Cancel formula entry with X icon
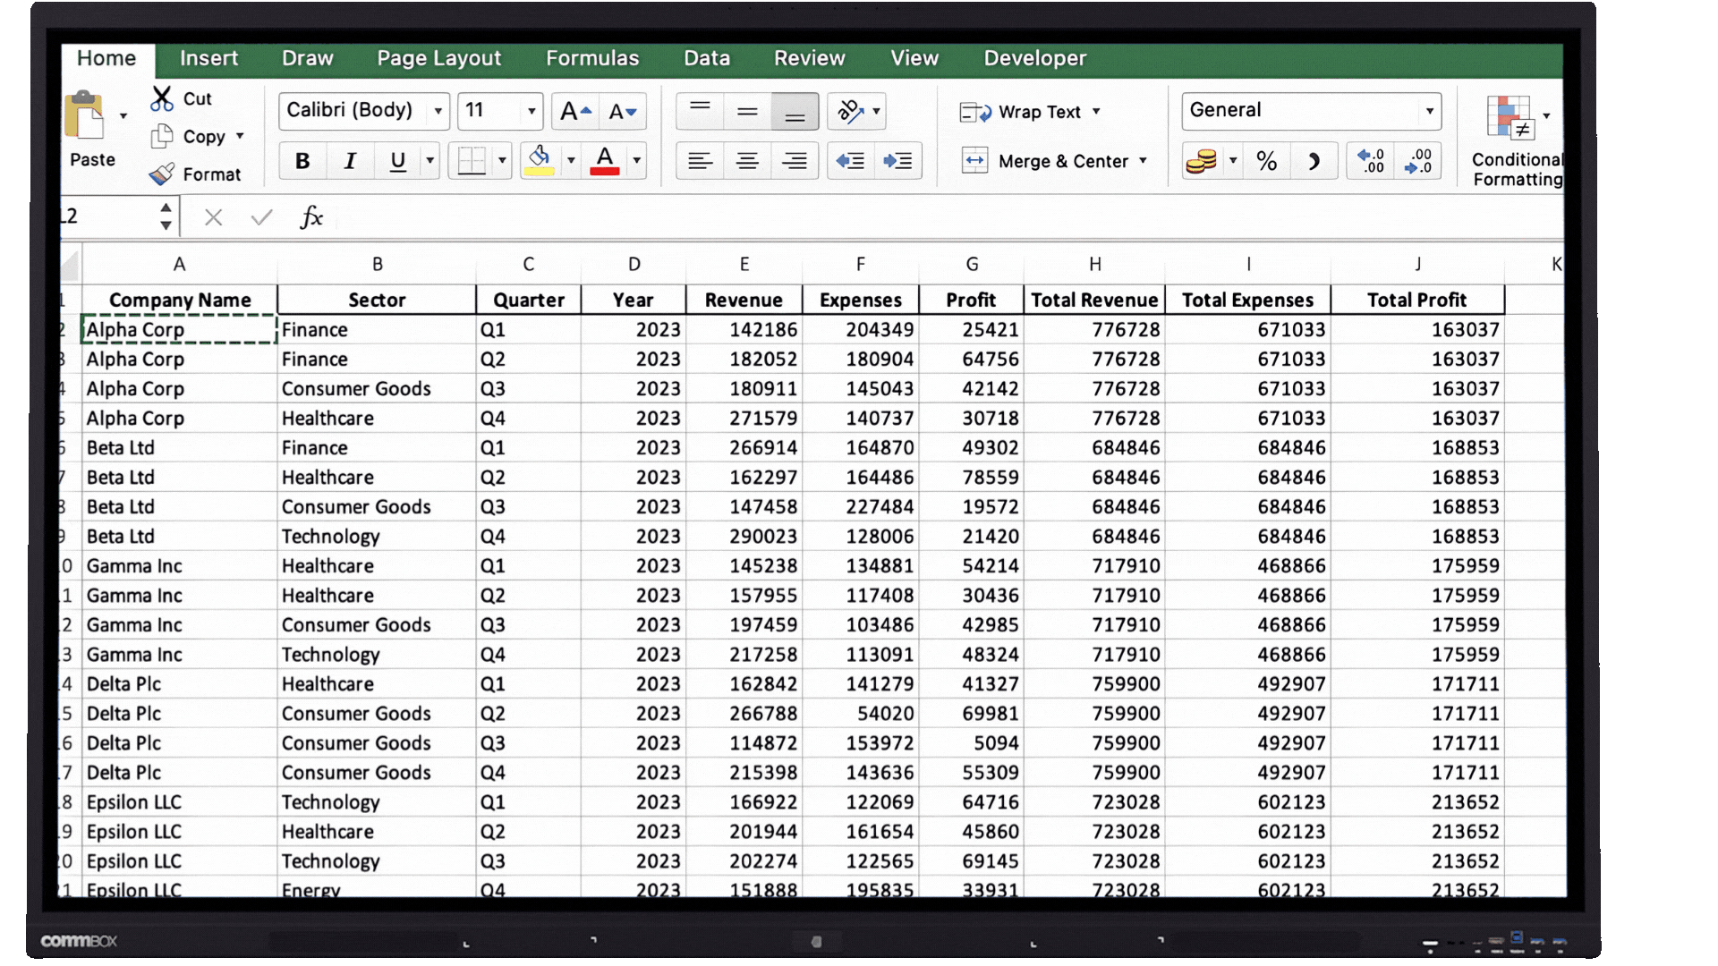This screenshot has width=1718, height=966. click(213, 217)
